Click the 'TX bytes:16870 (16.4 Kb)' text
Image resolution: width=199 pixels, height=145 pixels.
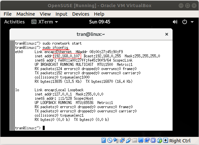coord(109,81)
